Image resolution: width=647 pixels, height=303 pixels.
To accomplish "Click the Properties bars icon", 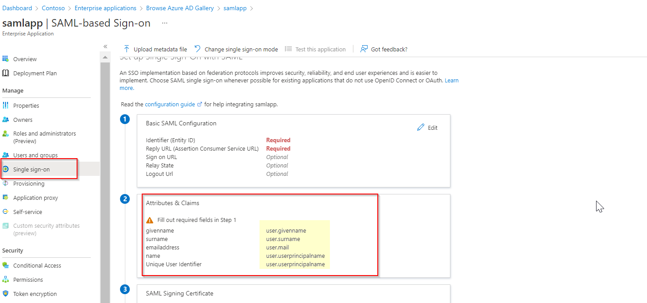I will [x=5, y=105].
